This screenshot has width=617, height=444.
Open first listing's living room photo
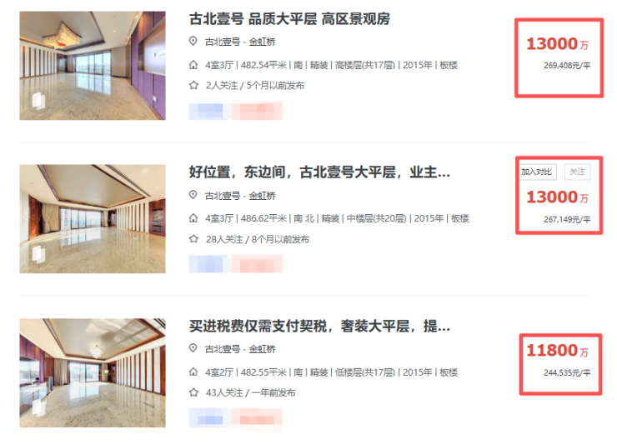click(x=93, y=66)
